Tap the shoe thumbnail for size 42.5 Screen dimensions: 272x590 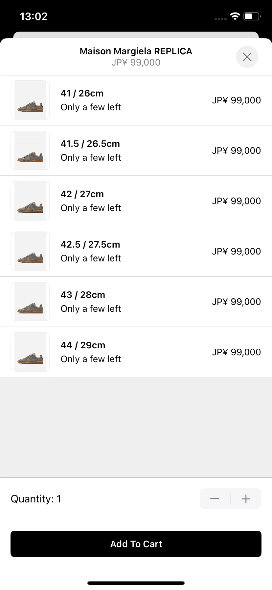(30, 251)
